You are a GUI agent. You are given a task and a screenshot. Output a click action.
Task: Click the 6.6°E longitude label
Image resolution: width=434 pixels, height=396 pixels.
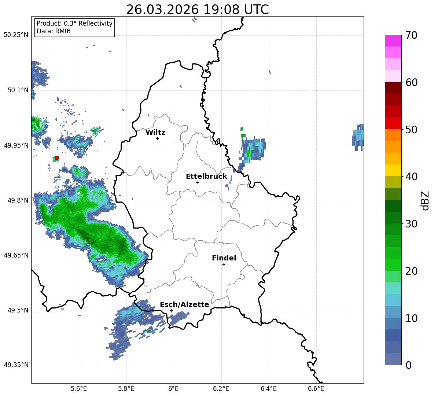316,389
